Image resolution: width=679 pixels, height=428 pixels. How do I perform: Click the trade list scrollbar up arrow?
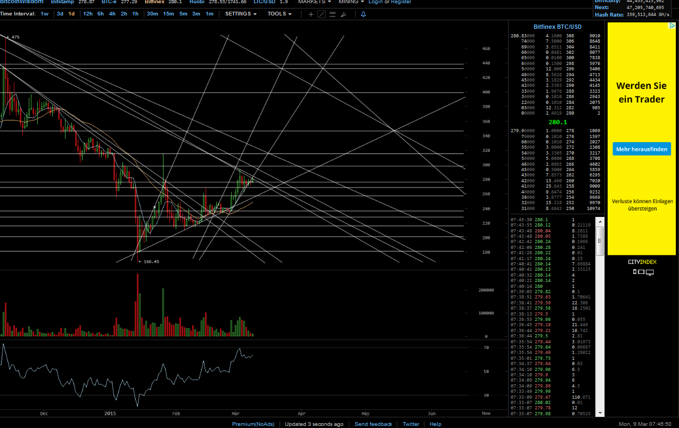point(600,221)
